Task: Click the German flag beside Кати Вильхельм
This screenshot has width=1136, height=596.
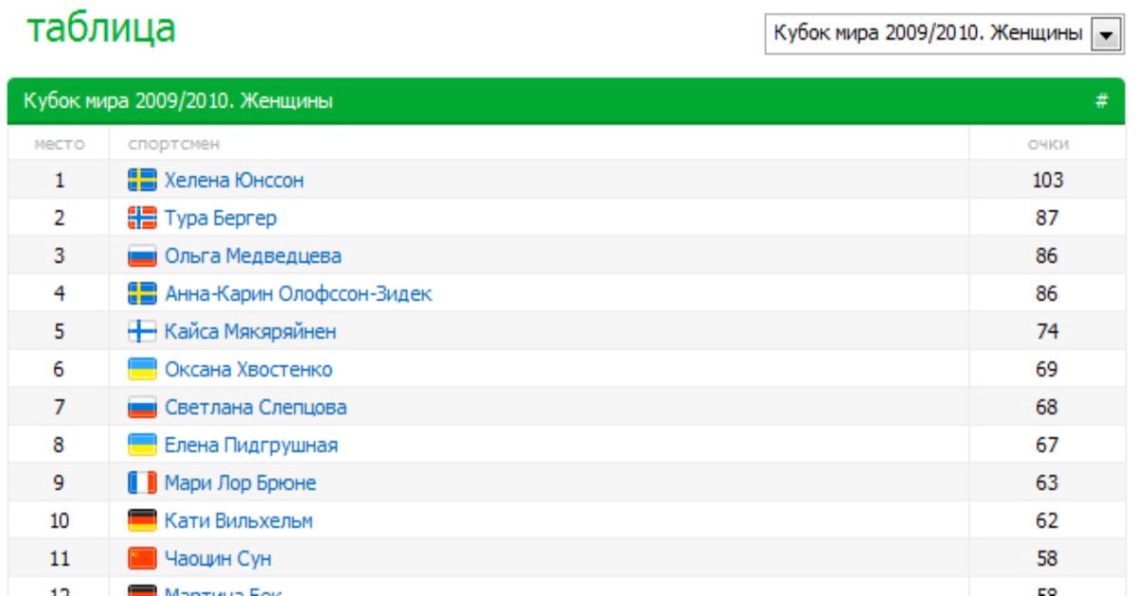Action: [x=142, y=521]
